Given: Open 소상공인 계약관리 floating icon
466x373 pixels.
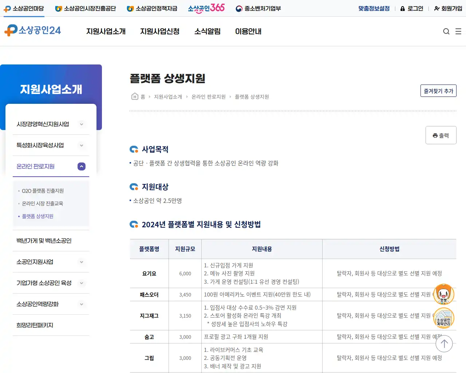Looking at the screenshot, I should pos(443,318).
